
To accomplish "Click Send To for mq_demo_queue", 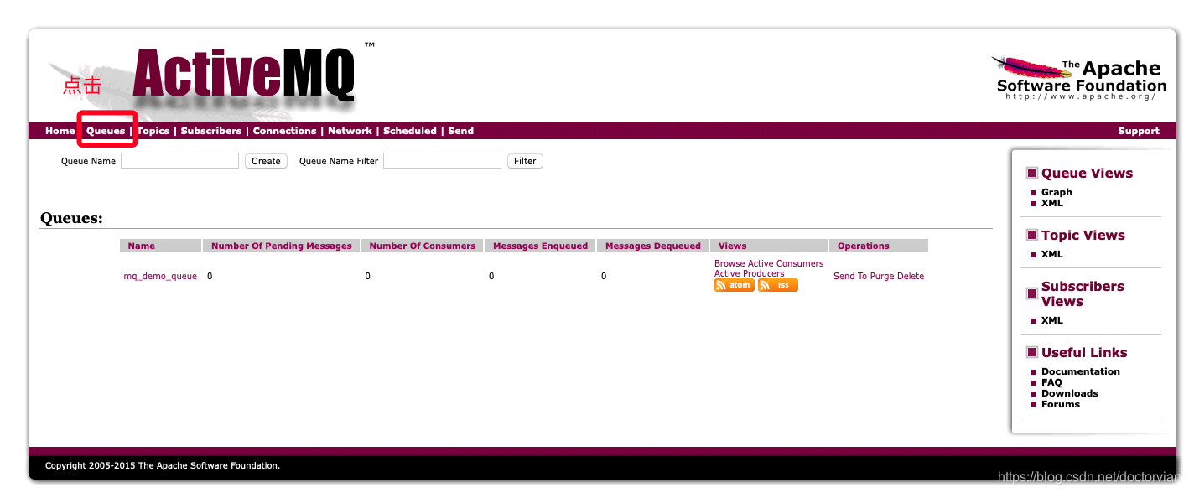I will pos(850,276).
